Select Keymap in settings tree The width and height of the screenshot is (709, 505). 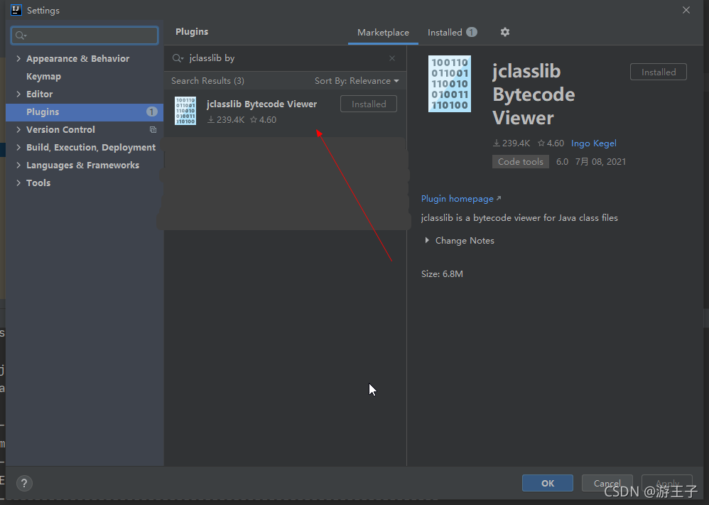pyautogui.click(x=43, y=77)
